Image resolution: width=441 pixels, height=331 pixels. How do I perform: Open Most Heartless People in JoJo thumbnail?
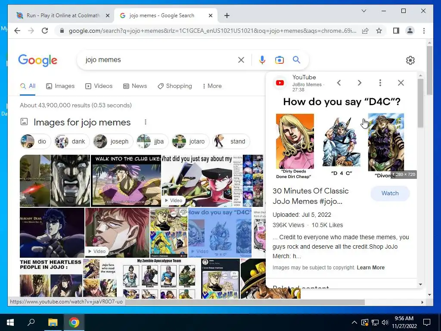tap(51, 278)
